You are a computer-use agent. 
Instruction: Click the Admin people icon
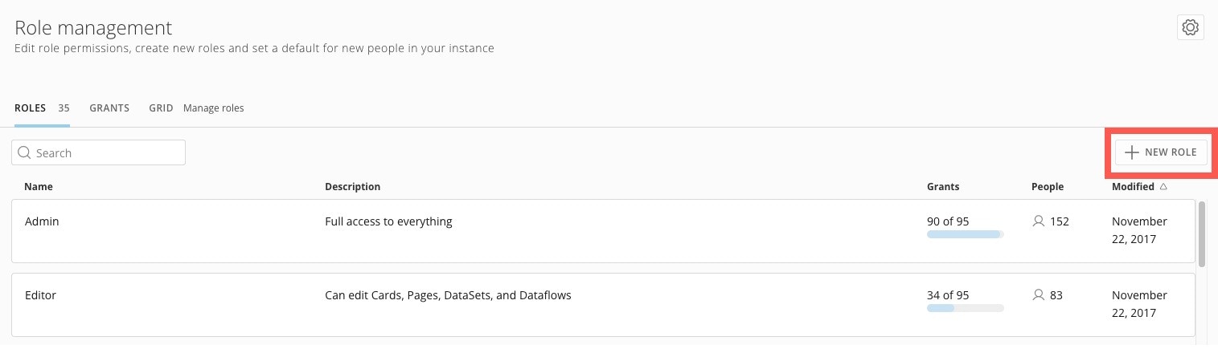[x=1038, y=221]
